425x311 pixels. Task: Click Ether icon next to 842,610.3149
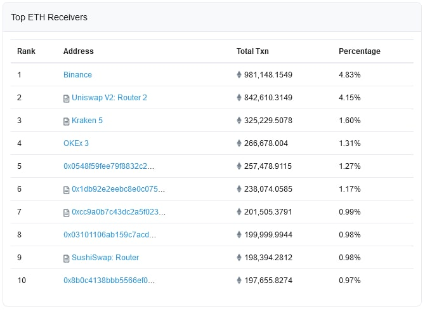click(239, 97)
